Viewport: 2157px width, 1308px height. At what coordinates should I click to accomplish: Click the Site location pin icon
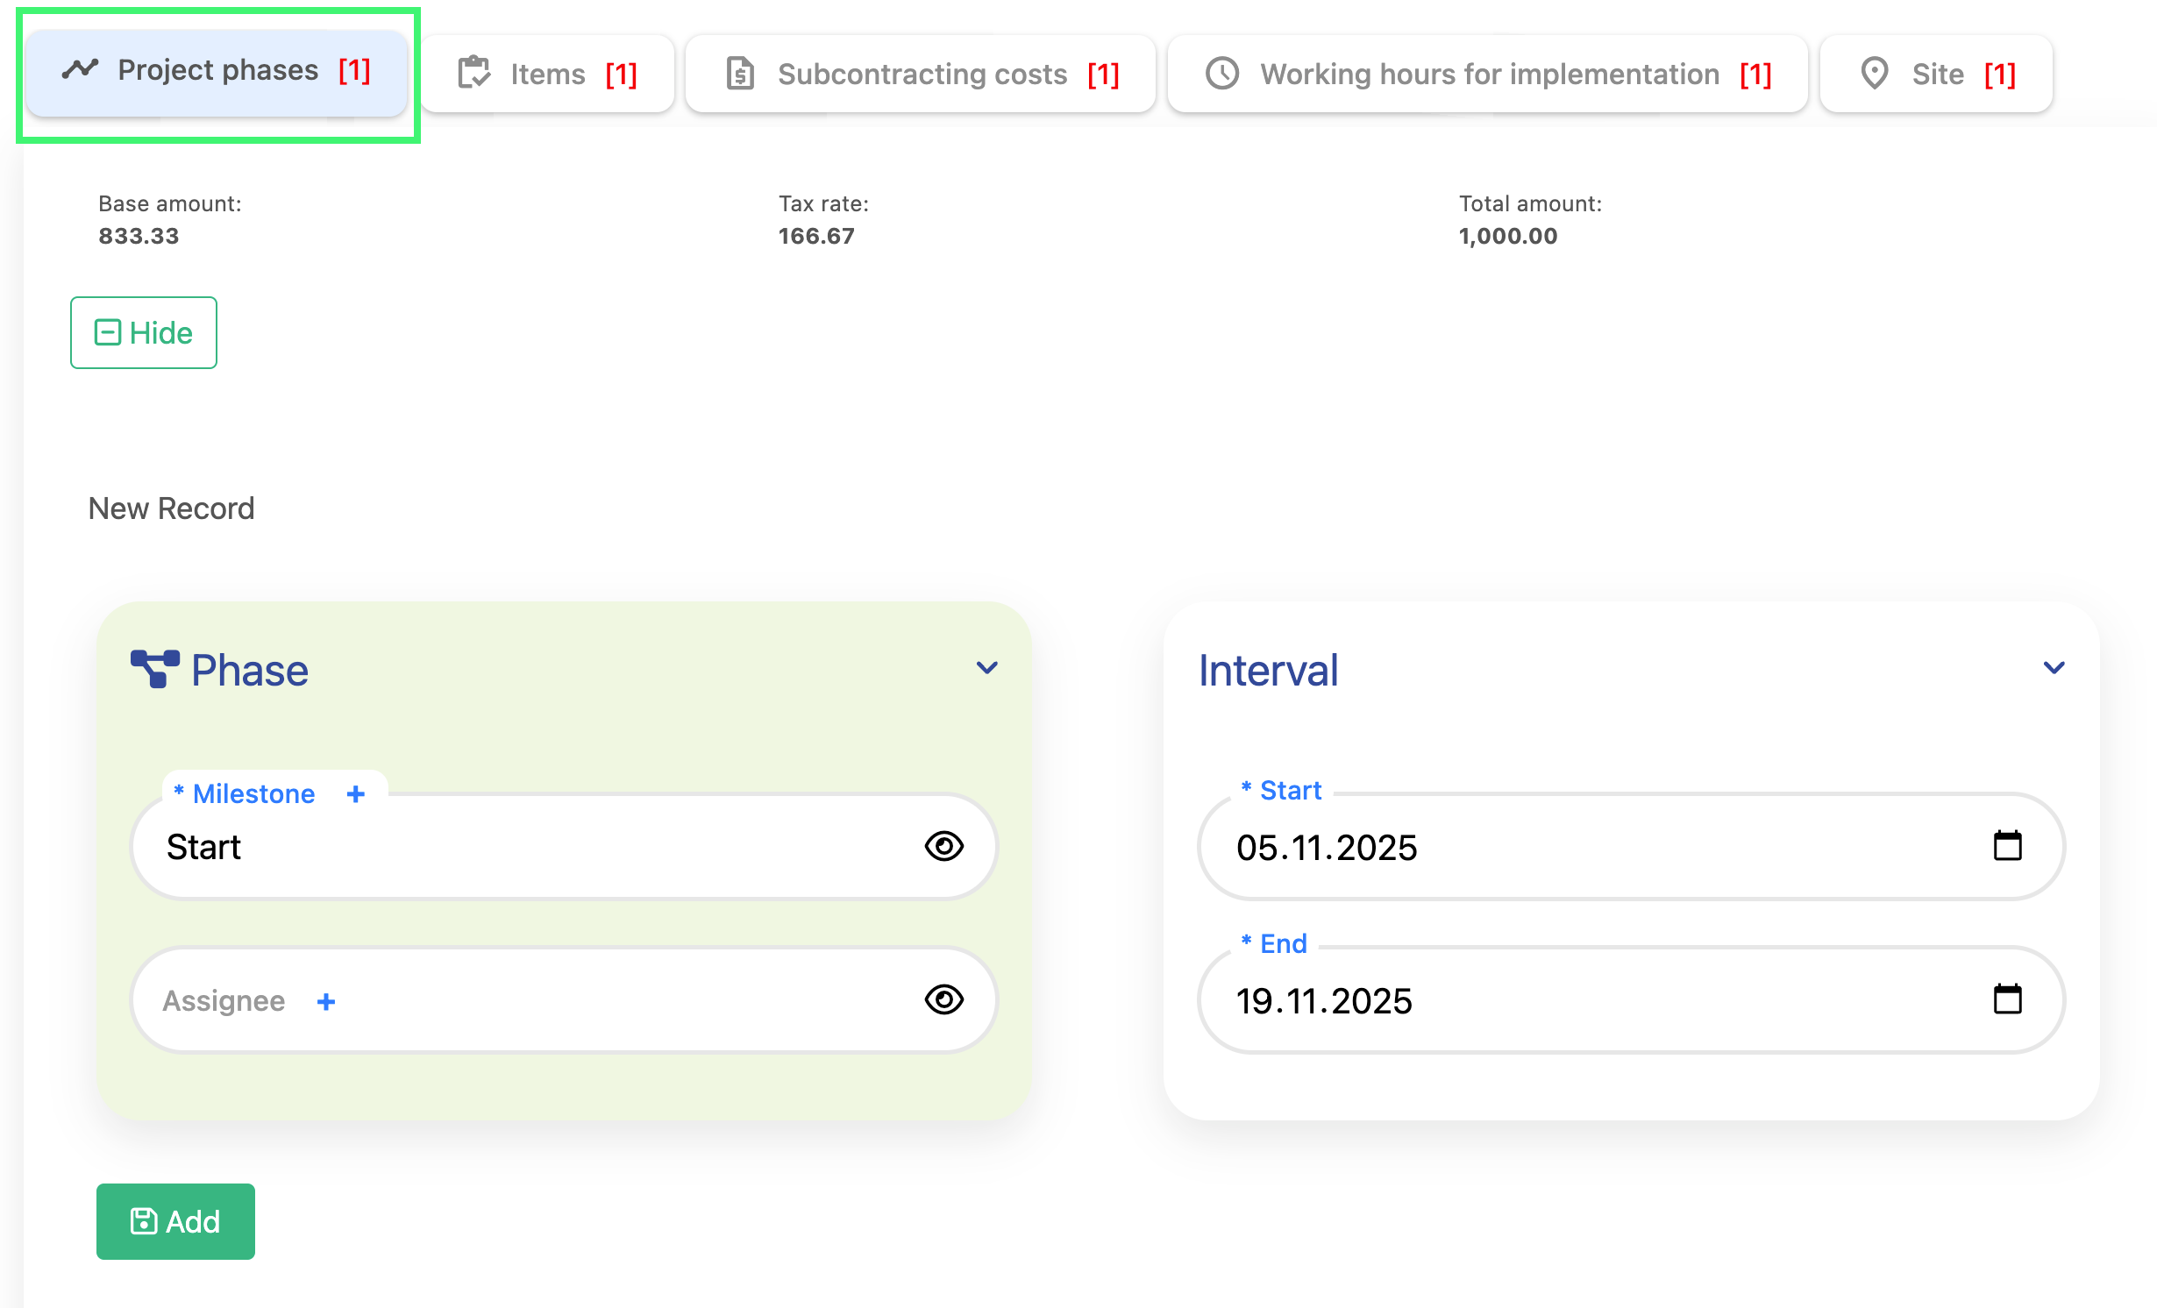[x=1876, y=73]
